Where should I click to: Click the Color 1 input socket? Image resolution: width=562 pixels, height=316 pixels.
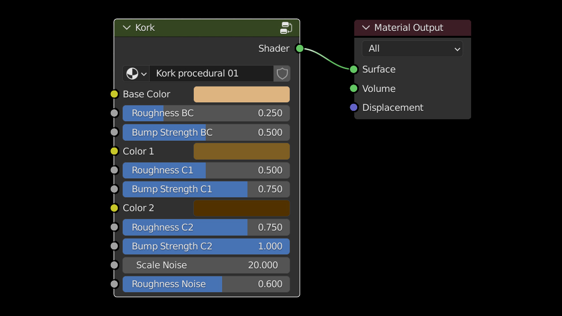click(114, 151)
